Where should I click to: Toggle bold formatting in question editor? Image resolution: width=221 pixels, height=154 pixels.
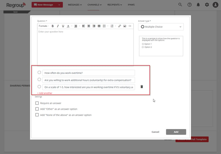(52, 26)
